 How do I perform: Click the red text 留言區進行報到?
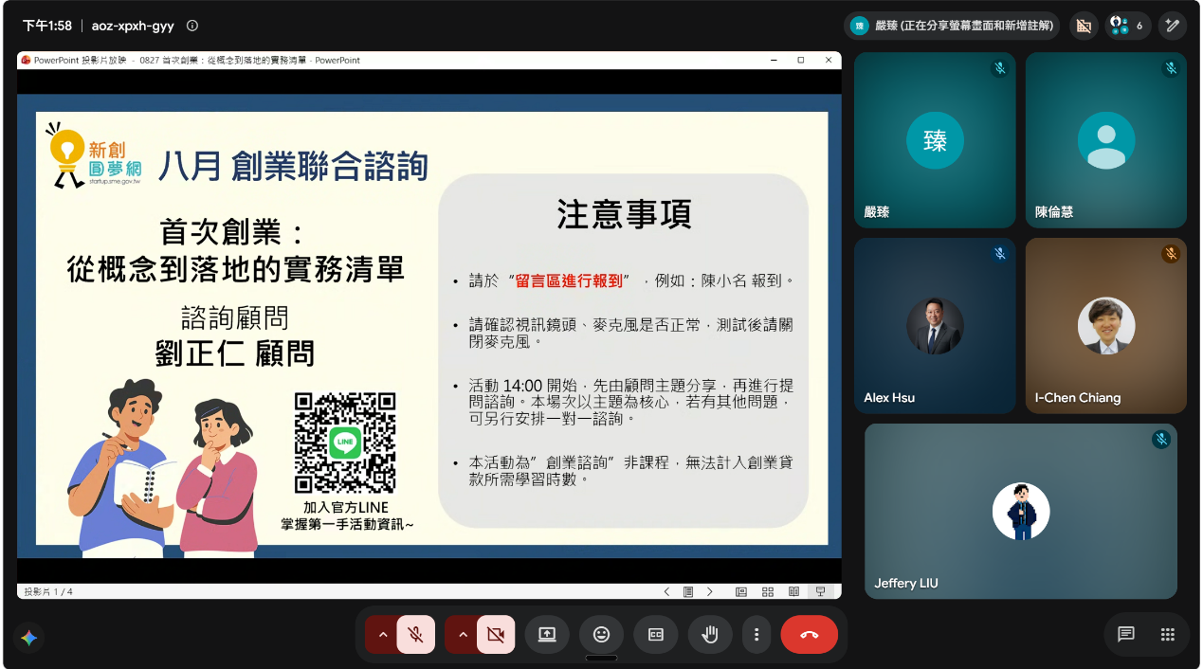click(569, 280)
